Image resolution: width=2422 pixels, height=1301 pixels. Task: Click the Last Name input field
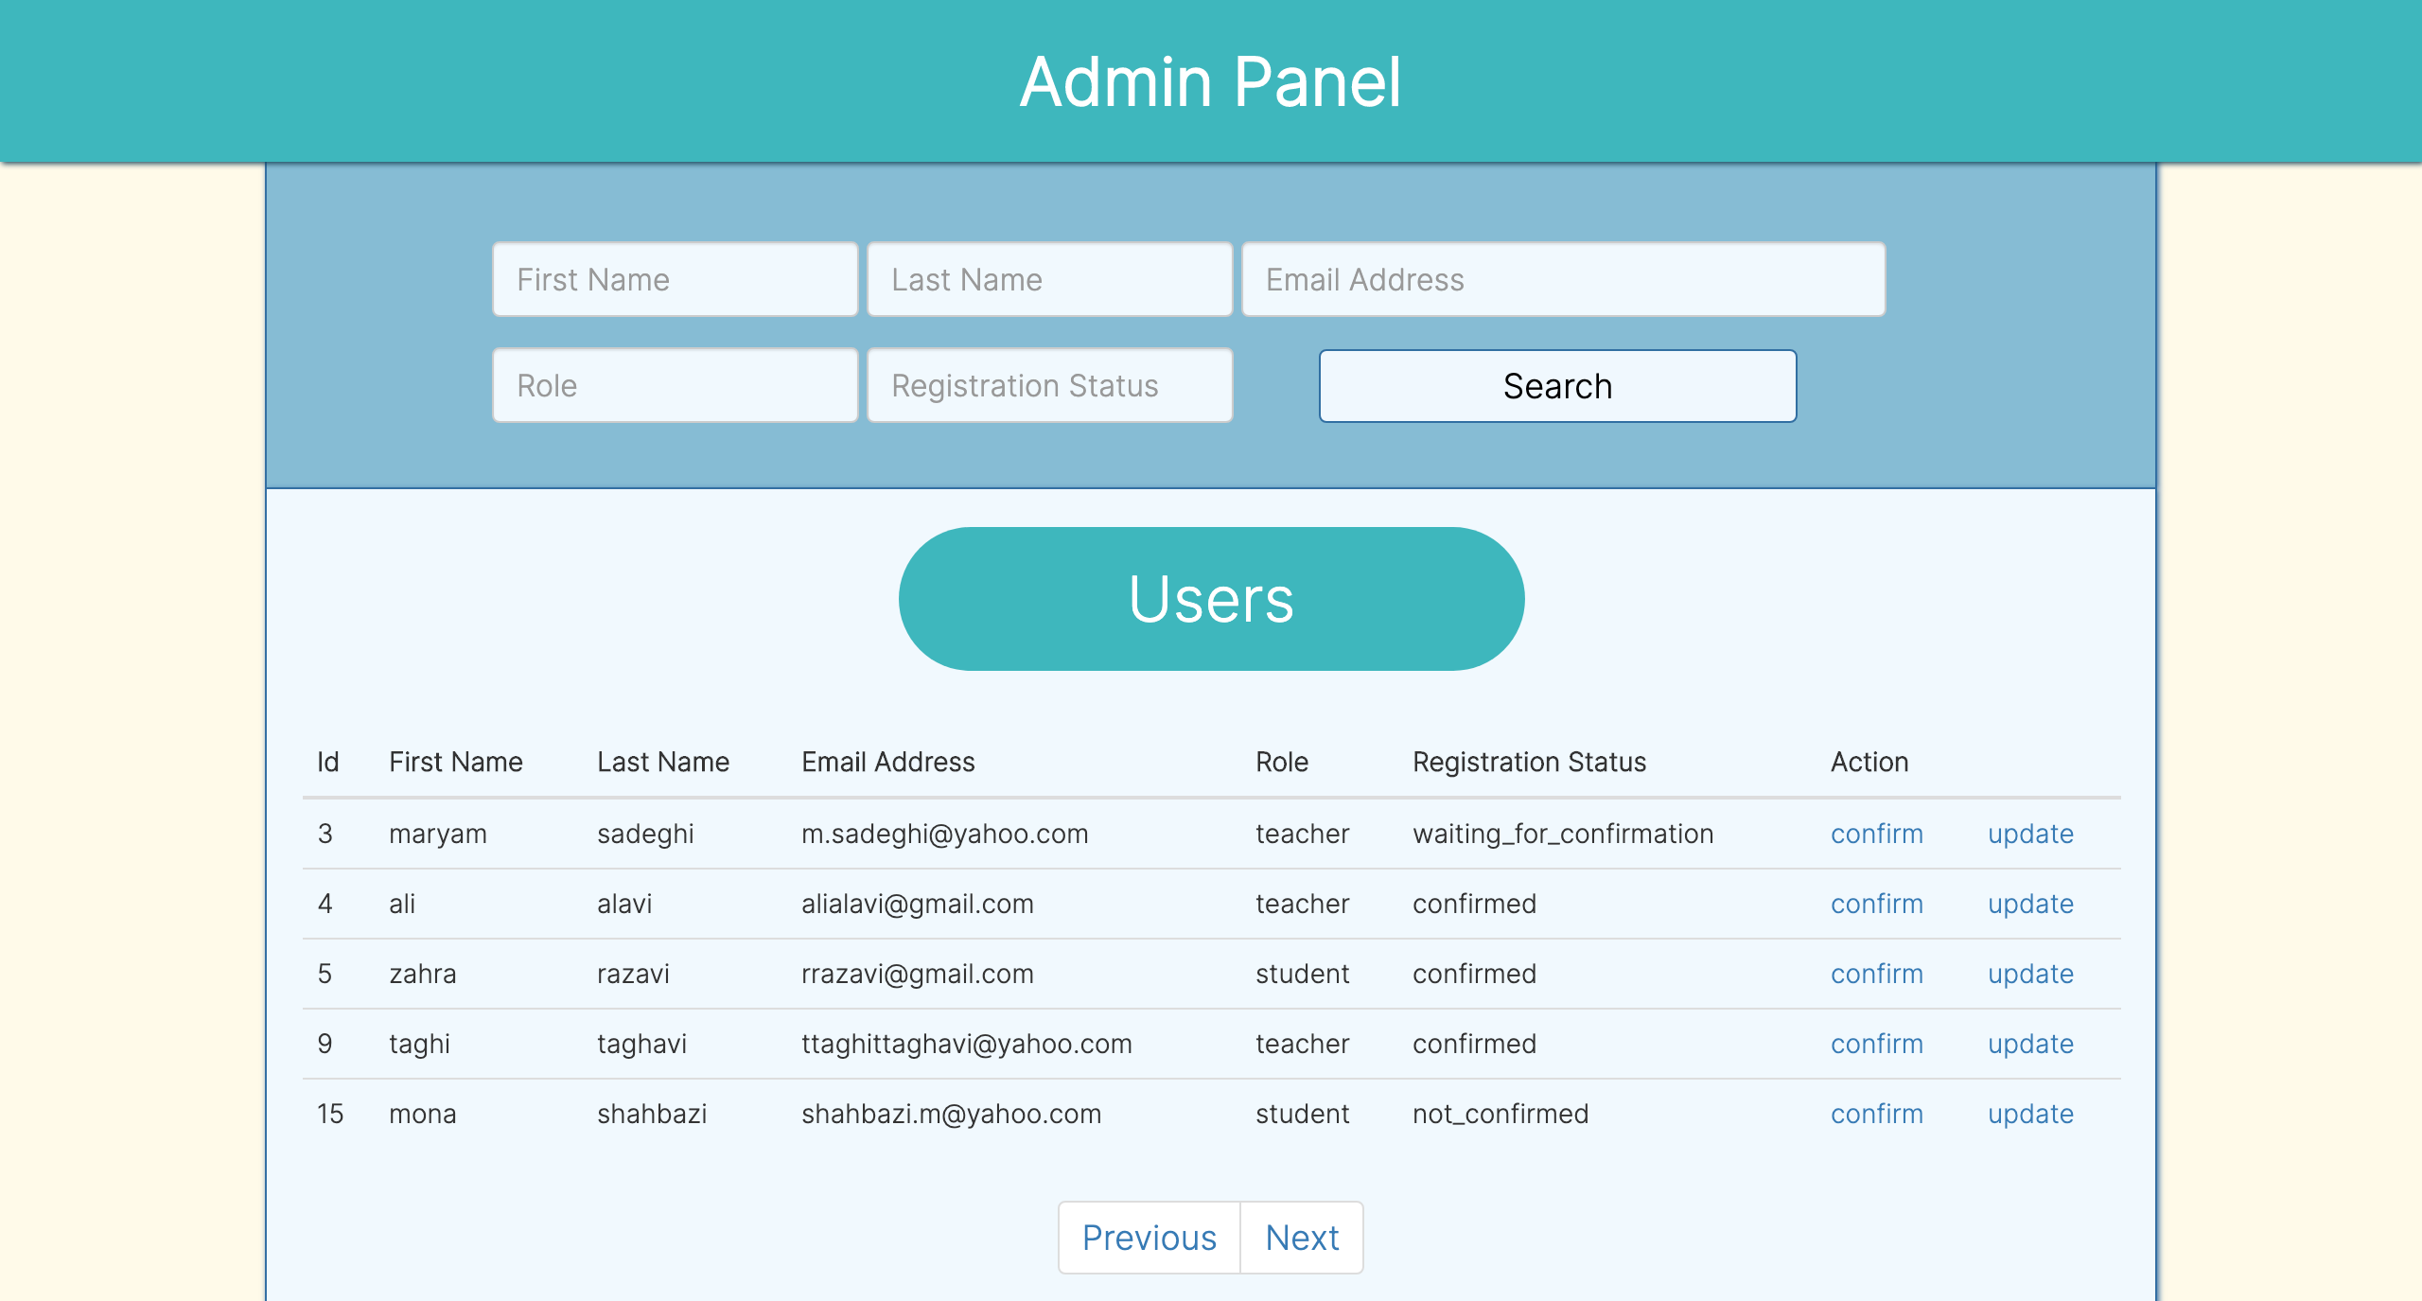1049,278
